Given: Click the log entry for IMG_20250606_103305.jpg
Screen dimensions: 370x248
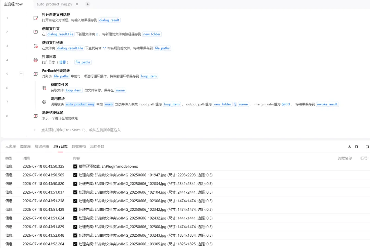Looking at the screenshot, I should 185,244.
